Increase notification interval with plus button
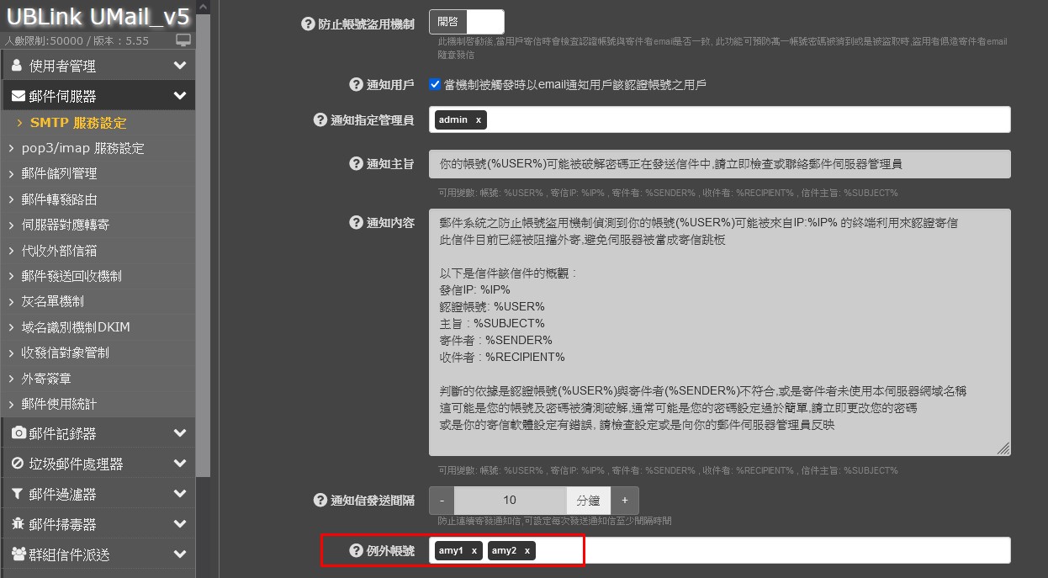Viewport: 1048px width, 578px height. click(625, 501)
